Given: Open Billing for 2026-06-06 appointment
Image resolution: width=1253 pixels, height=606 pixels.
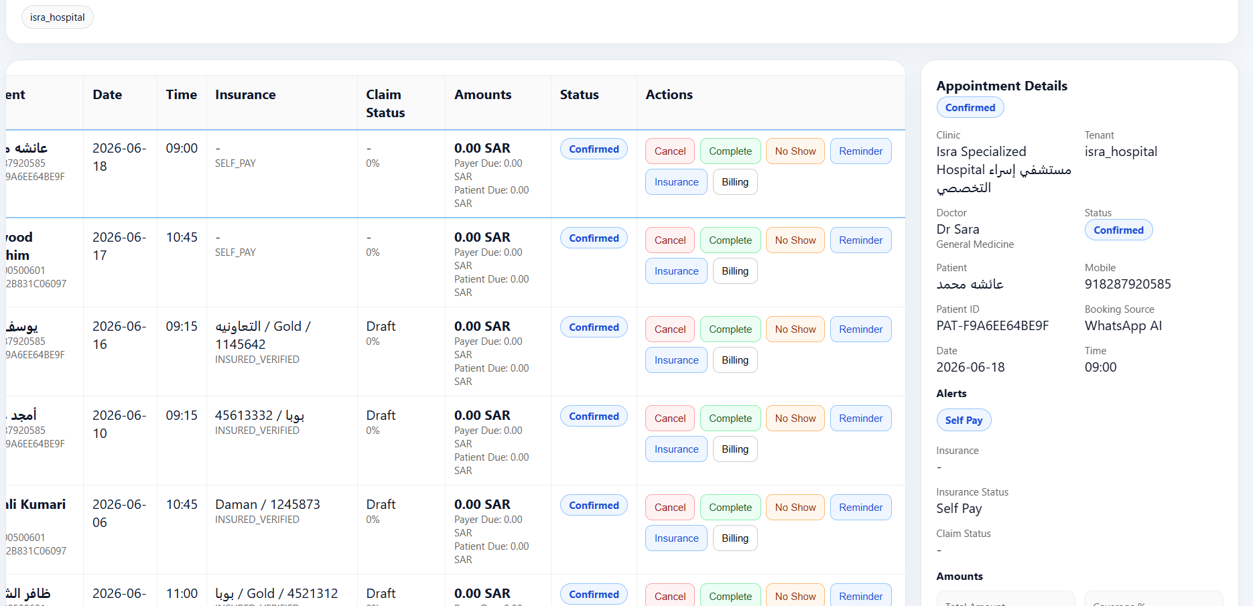Looking at the screenshot, I should (735, 538).
